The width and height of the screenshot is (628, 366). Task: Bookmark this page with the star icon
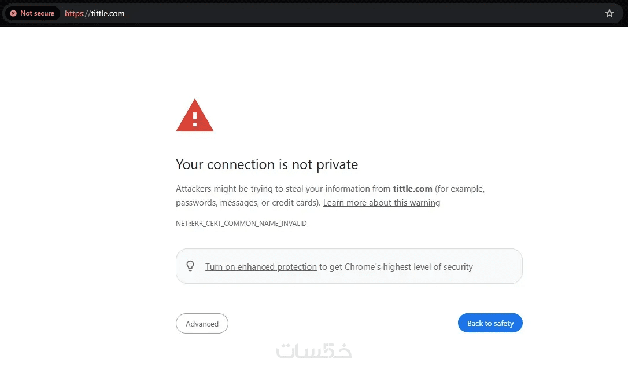tap(609, 13)
